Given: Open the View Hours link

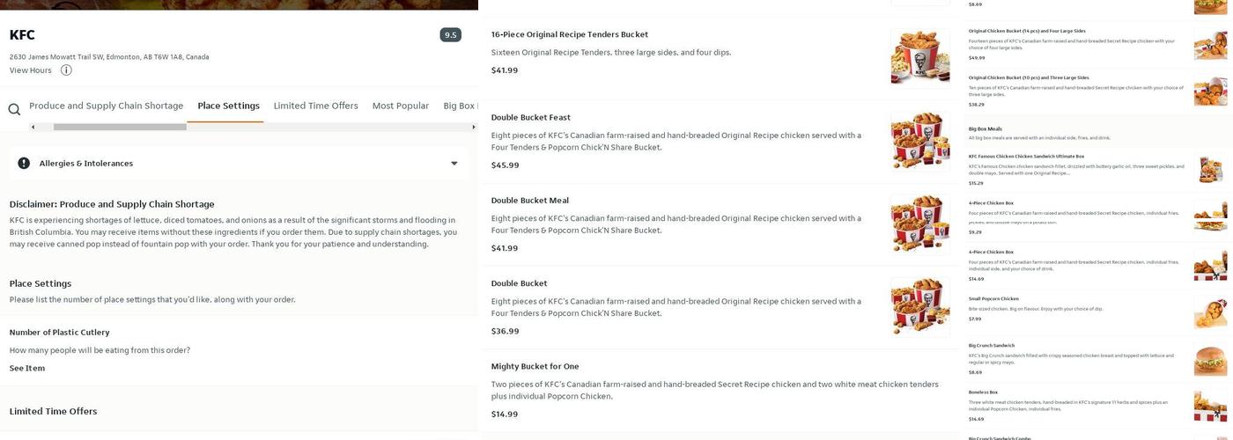Looking at the screenshot, I should pyautogui.click(x=30, y=70).
